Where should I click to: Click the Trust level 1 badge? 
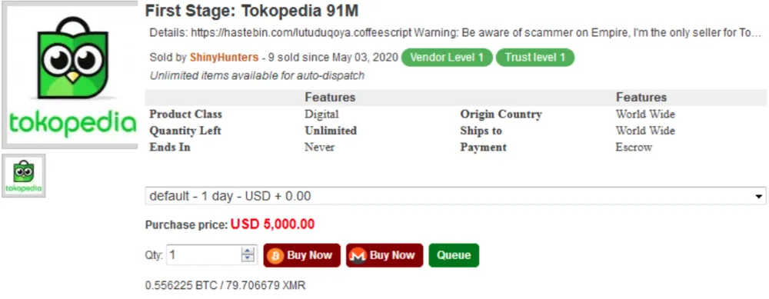click(535, 58)
